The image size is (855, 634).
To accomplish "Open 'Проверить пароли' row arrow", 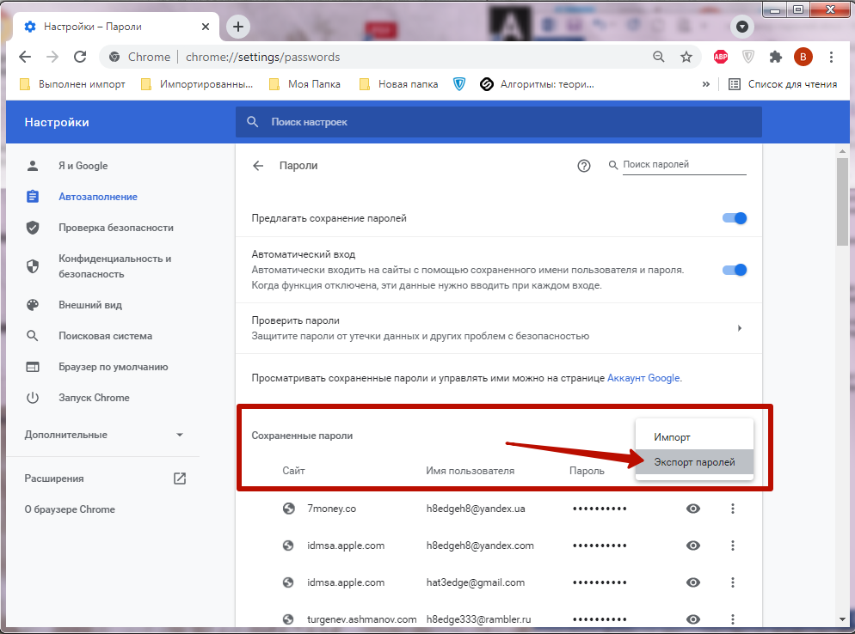I will coord(740,328).
